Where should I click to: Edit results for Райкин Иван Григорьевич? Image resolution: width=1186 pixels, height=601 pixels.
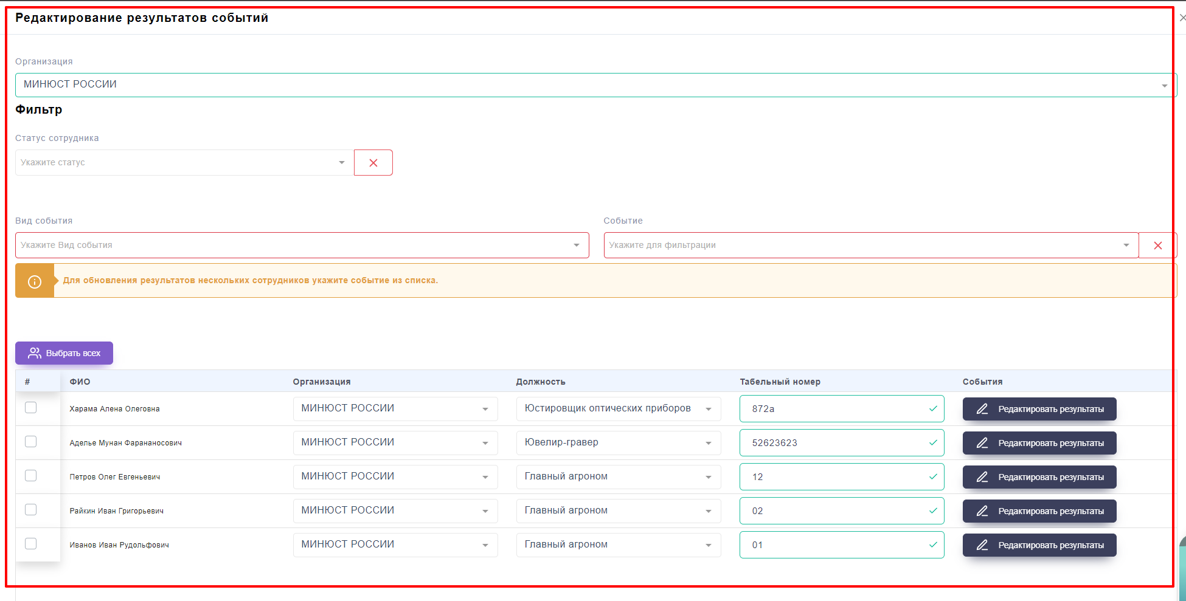[1039, 511]
